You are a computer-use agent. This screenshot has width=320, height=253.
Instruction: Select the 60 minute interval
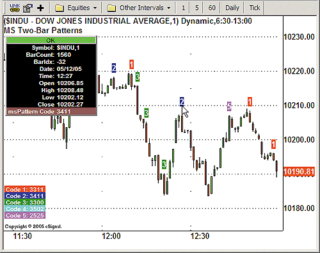[x=212, y=8]
